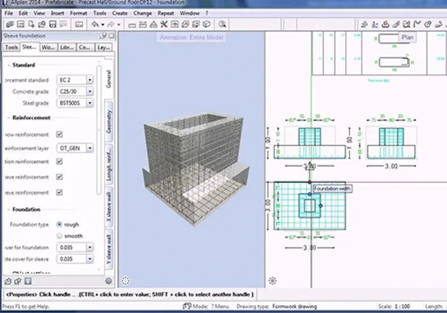Collapse the Reinforcement section

(8, 118)
